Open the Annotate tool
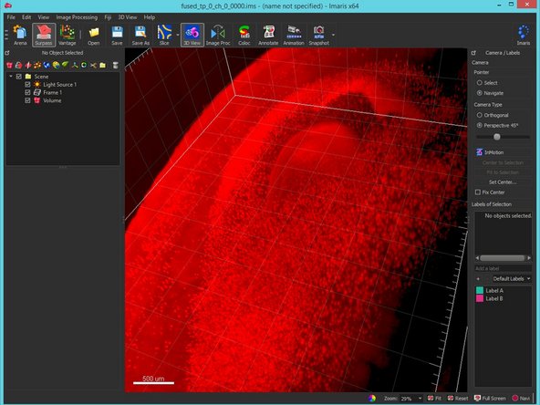This screenshot has width=540, height=405. click(268, 36)
